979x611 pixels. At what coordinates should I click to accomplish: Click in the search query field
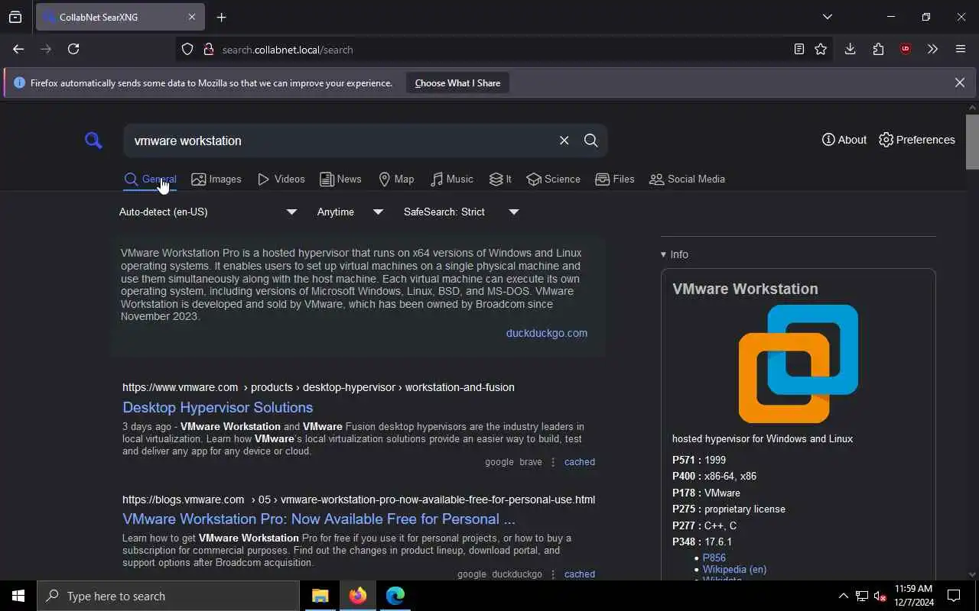pos(340,141)
